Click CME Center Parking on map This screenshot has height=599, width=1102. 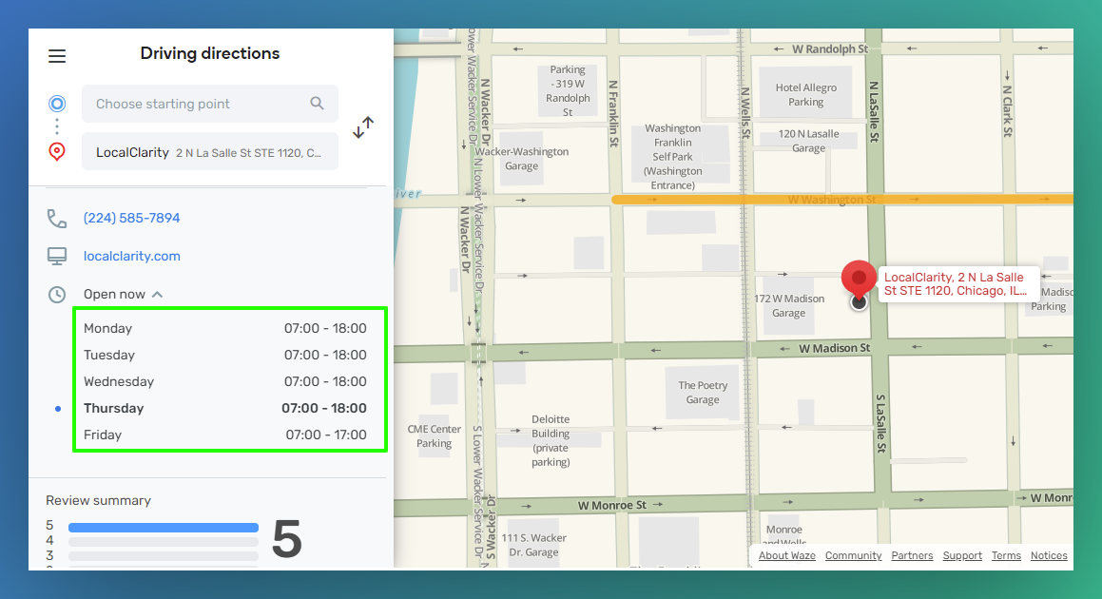pyautogui.click(x=435, y=435)
